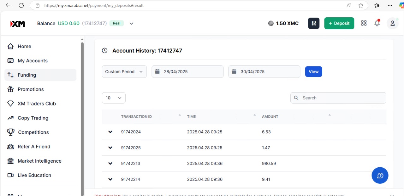Change the rows-per-page dropdown showing 10
The height and width of the screenshot is (196, 404).
(114, 98)
